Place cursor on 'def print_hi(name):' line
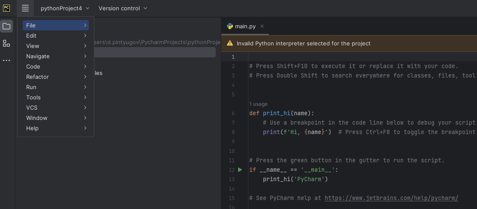The width and height of the screenshot is (477, 209). 281,113
